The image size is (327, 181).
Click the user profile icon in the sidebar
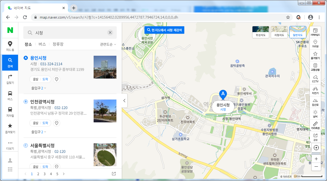click(x=10, y=160)
